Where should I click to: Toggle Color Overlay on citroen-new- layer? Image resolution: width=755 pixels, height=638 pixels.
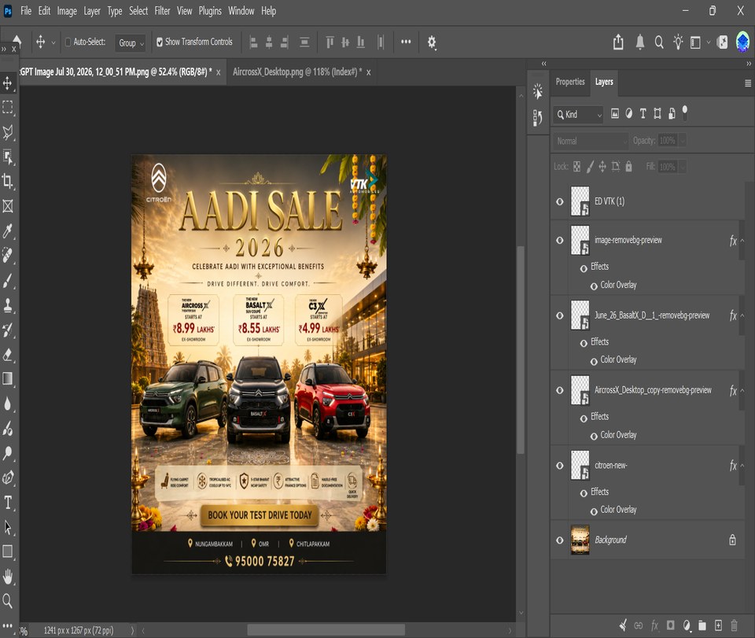coord(594,511)
